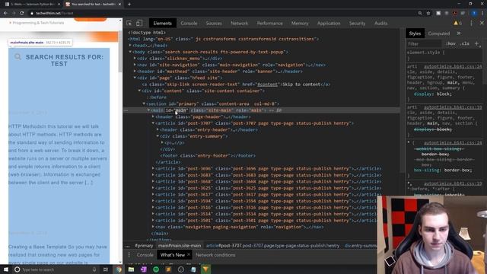Switch to the first browser tab
Screen dimensions: 487x274
point(32,5)
